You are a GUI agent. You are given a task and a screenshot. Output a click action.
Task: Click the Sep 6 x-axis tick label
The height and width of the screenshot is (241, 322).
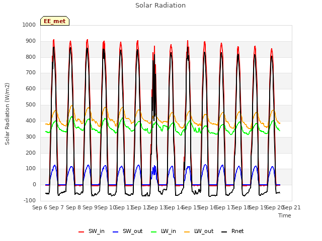tap(40, 207)
